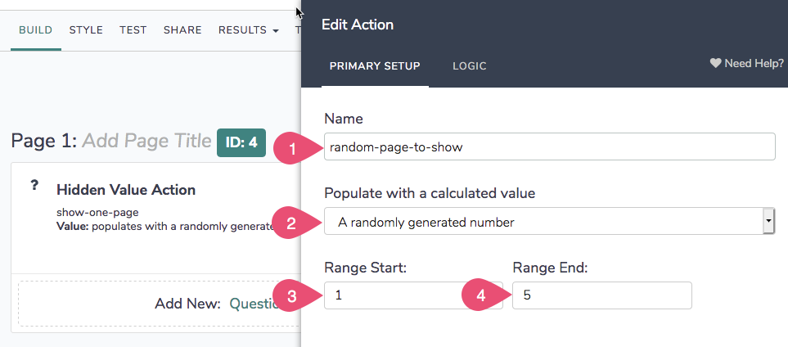Click the question mark icon for Hidden Value Action

click(35, 186)
